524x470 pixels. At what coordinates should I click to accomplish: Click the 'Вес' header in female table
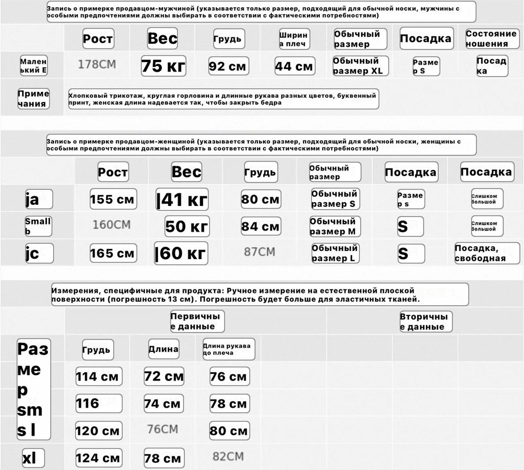pos(187,172)
